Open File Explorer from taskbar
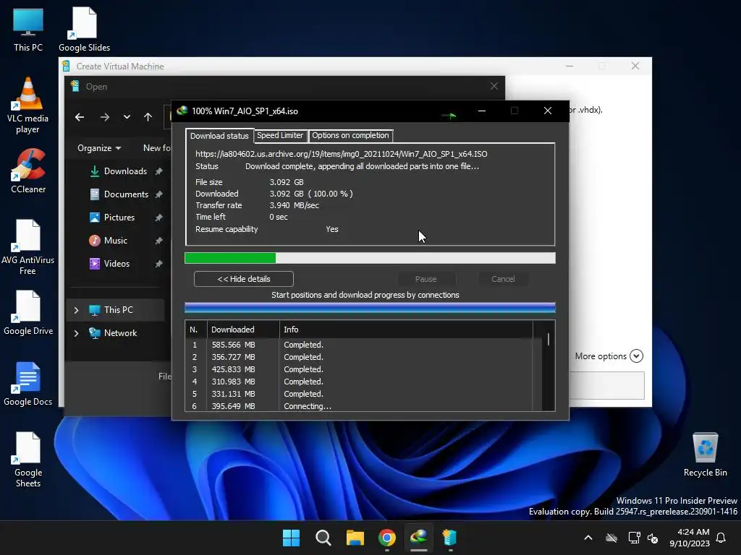Viewport: 741px width, 555px height. pos(355,538)
